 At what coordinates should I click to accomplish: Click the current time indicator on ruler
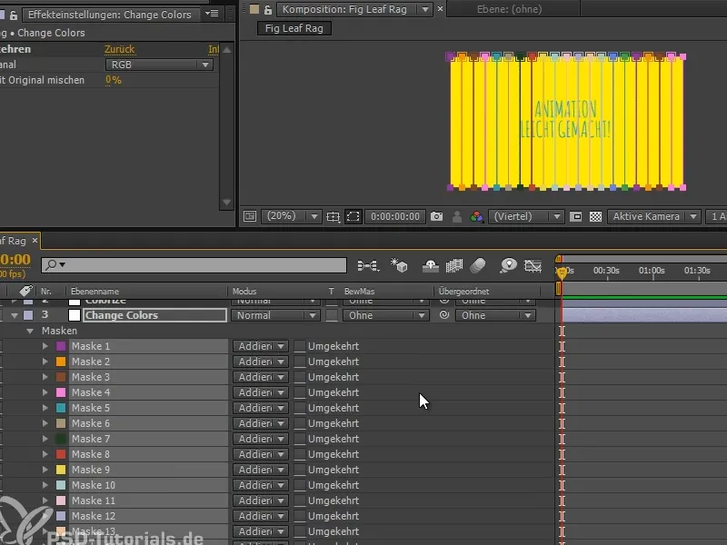pos(562,272)
